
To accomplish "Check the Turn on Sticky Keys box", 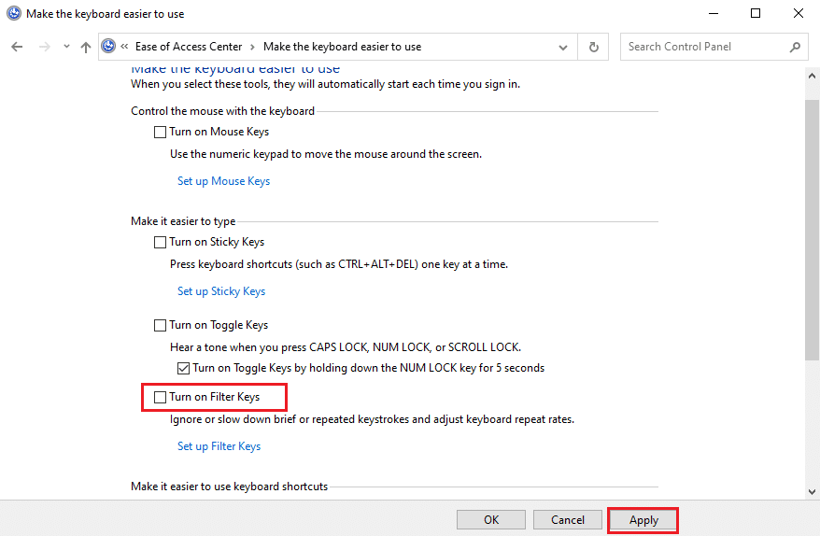I will click(161, 243).
